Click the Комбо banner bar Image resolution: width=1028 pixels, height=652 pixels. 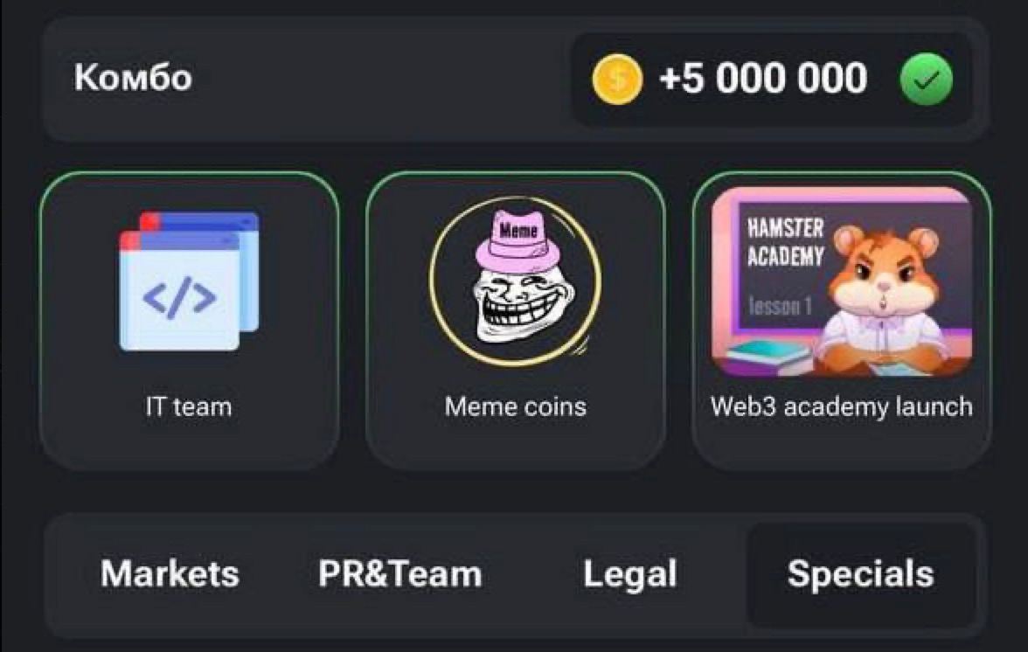pyautogui.click(x=516, y=80)
